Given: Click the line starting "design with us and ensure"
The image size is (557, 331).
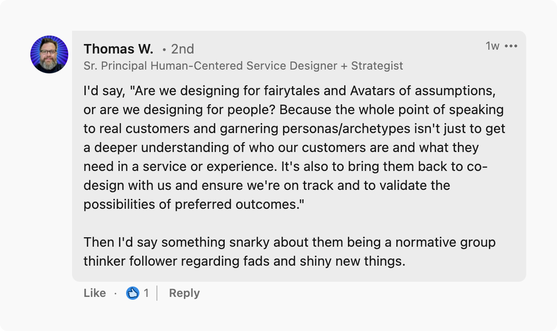Looking at the screenshot, I should (266, 186).
